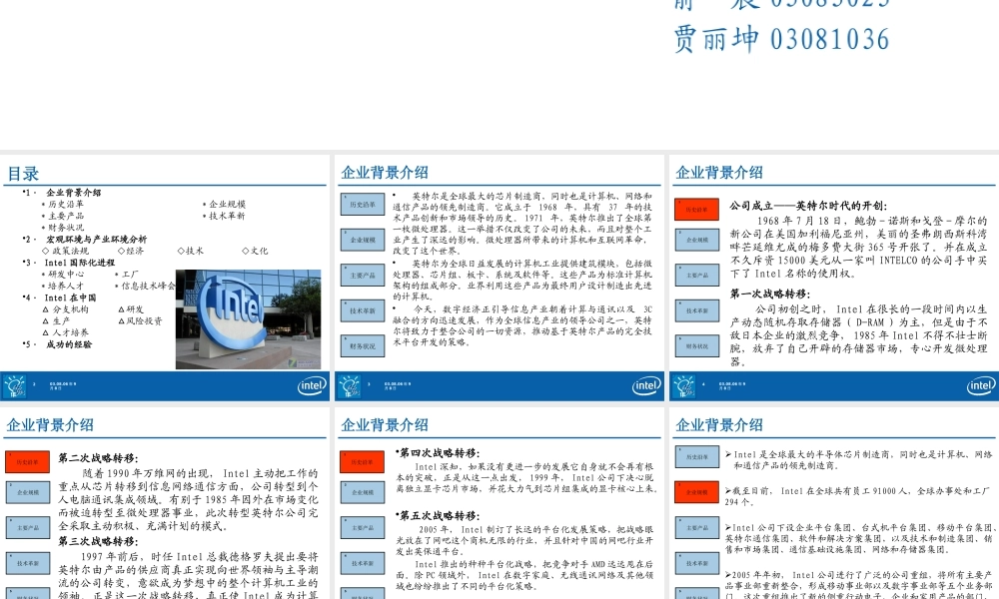The image size is (999, 599).
Task: Click the lightbulb icon on slide 3 footer
Action: point(349,386)
